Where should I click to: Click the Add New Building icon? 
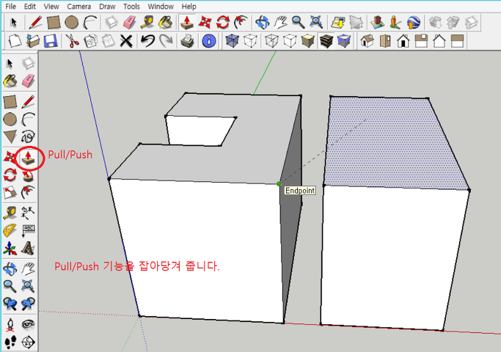[377, 22]
